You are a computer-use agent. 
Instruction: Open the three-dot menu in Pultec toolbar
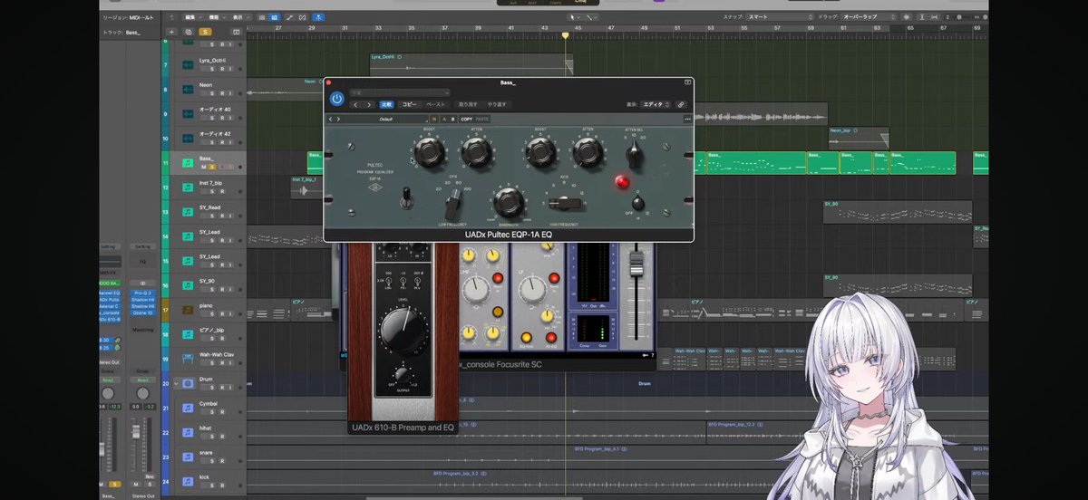687,119
